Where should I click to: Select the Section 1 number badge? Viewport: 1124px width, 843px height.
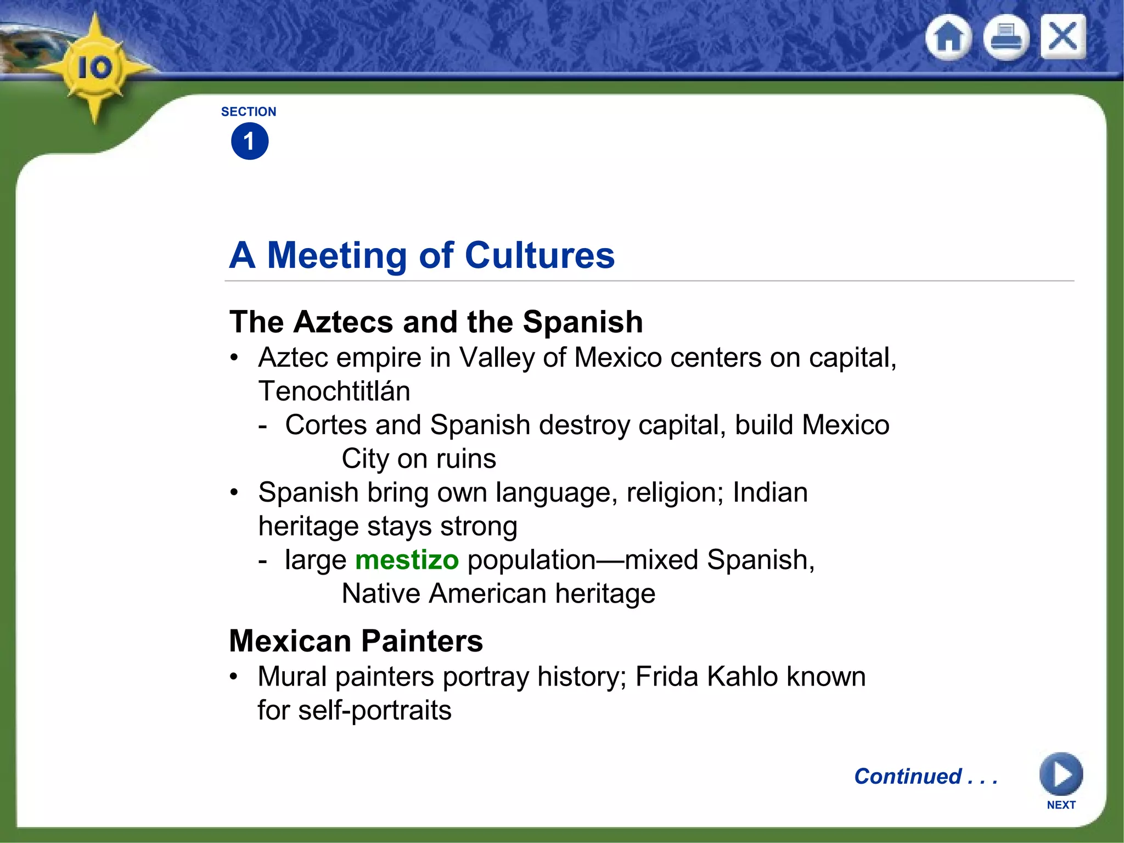[x=250, y=141]
